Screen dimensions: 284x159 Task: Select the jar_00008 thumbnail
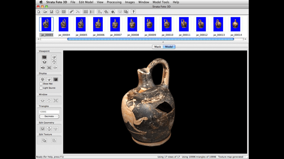[133, 25]
